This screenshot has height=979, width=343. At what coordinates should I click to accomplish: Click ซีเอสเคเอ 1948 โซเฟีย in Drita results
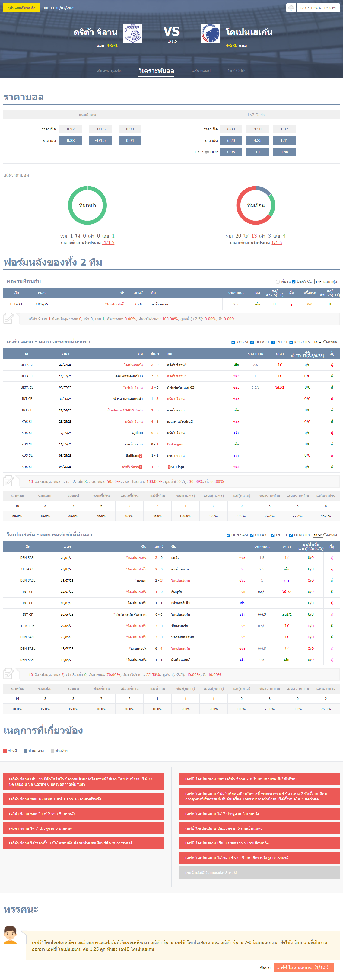[x=125, y=410]
